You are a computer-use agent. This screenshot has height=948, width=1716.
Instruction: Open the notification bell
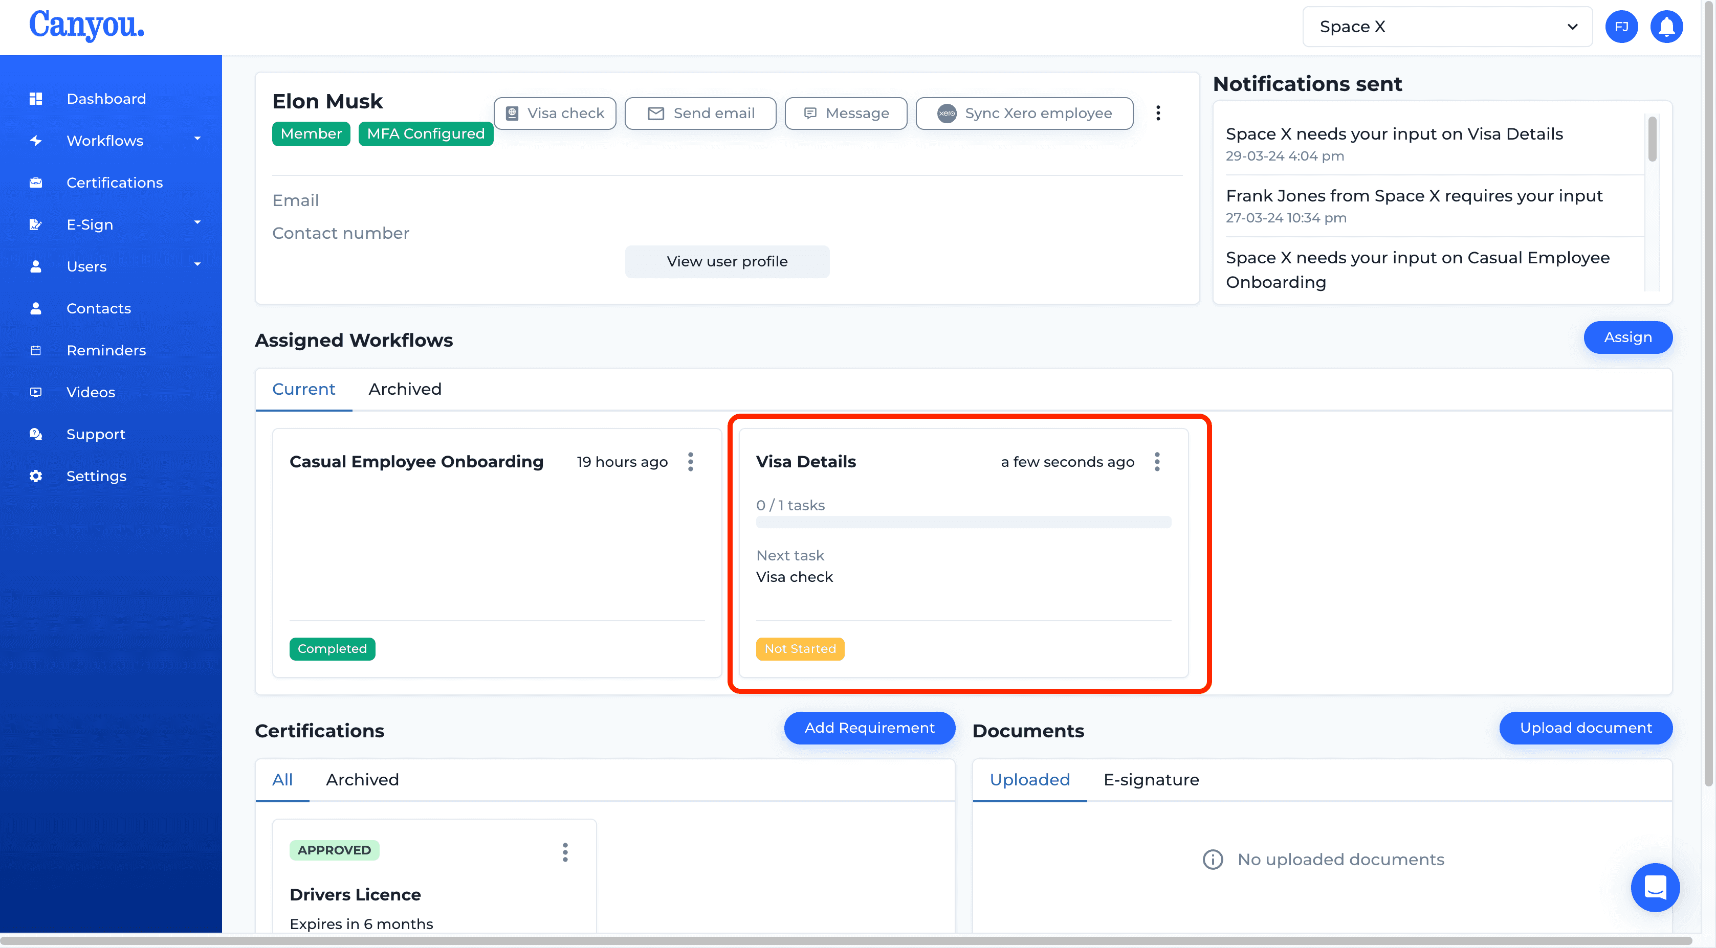pos(1667,27)
